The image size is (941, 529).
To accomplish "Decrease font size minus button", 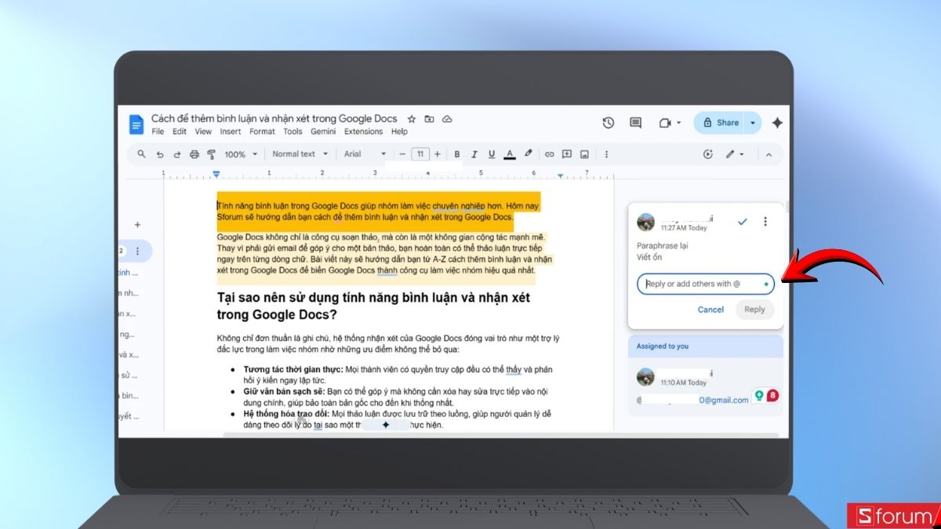I will [x=401, y=154].
